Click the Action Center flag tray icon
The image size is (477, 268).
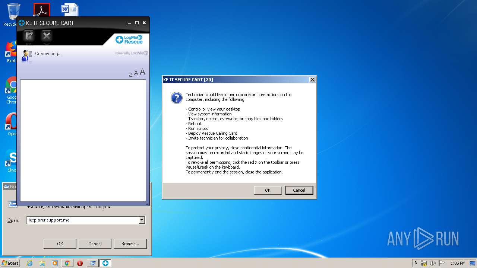[442, 263]
